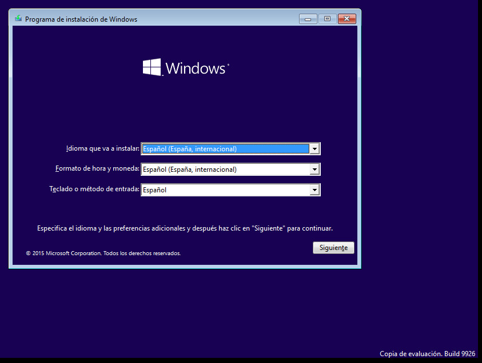Click the minimize icon of the setup window
The image size is (482, 363).
pos(308,18)
